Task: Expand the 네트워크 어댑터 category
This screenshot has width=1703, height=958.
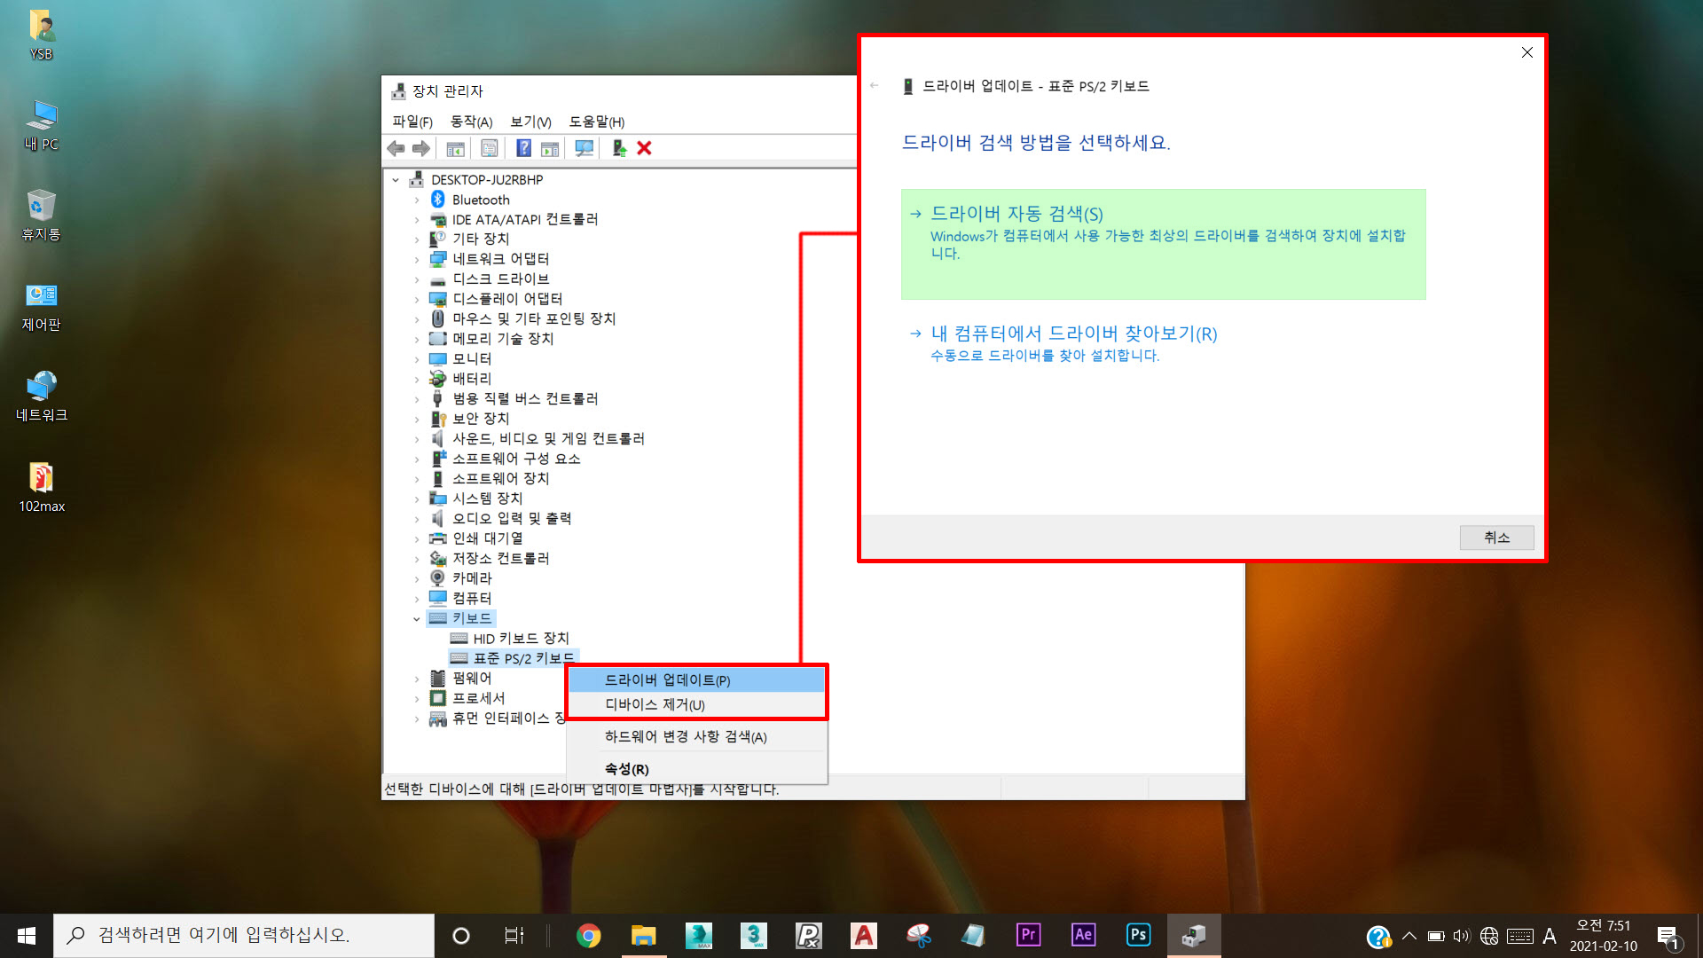Action: (x=417, y=260)
